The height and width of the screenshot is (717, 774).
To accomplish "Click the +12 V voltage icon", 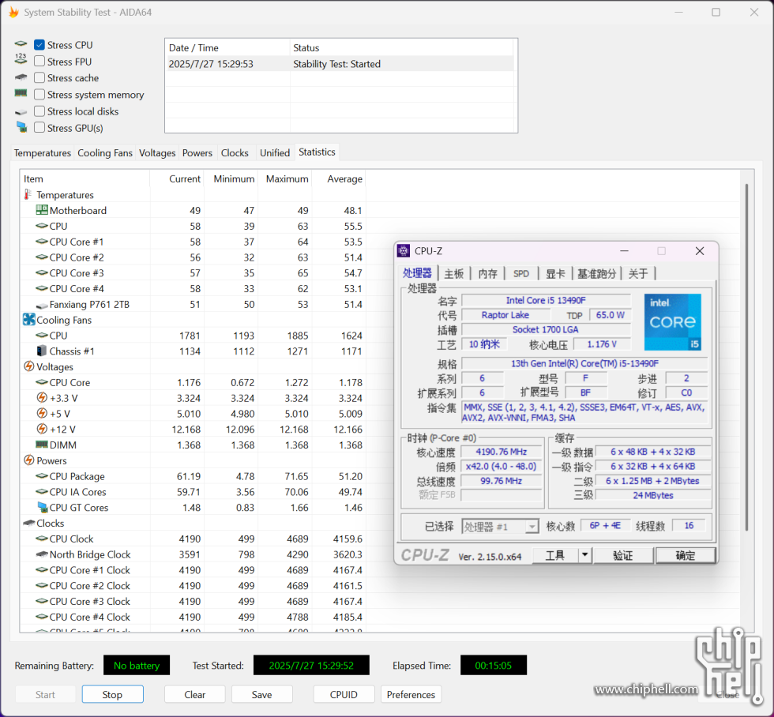I will [x=42, y=430].
